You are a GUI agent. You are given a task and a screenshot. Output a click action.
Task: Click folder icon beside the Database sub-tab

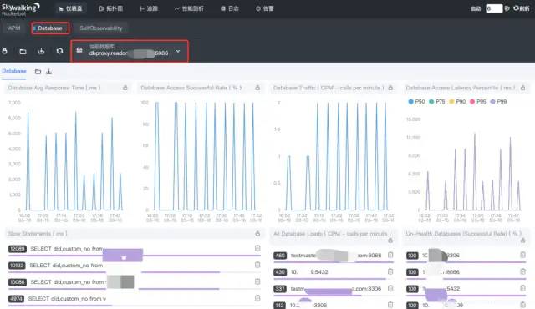coord(38,72)
